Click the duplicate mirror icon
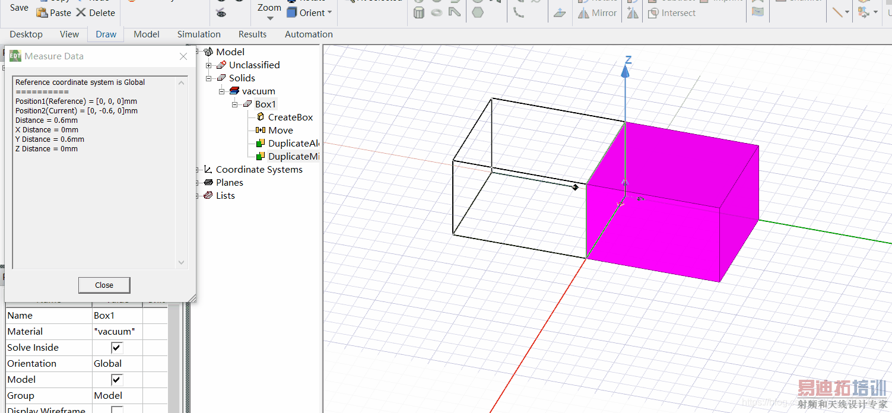The width and height of the screenshot is (892, 413). point(633,13)
